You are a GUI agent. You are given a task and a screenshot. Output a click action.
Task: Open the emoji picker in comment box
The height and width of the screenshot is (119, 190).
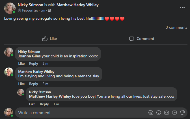pyautogui.click(x=159, y=113)
